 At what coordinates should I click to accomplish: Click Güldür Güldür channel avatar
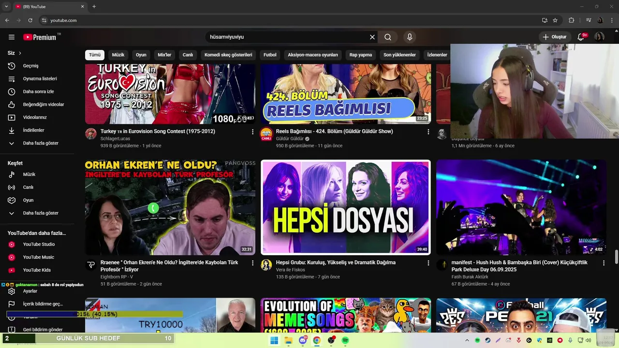[x=266, y=134]
